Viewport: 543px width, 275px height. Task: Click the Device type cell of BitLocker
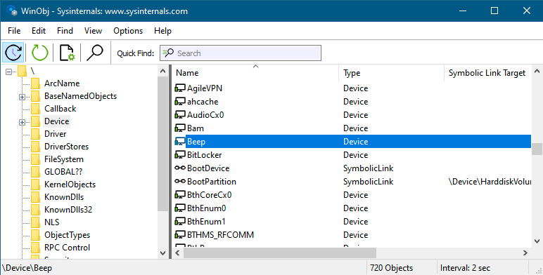coord(356,155)
